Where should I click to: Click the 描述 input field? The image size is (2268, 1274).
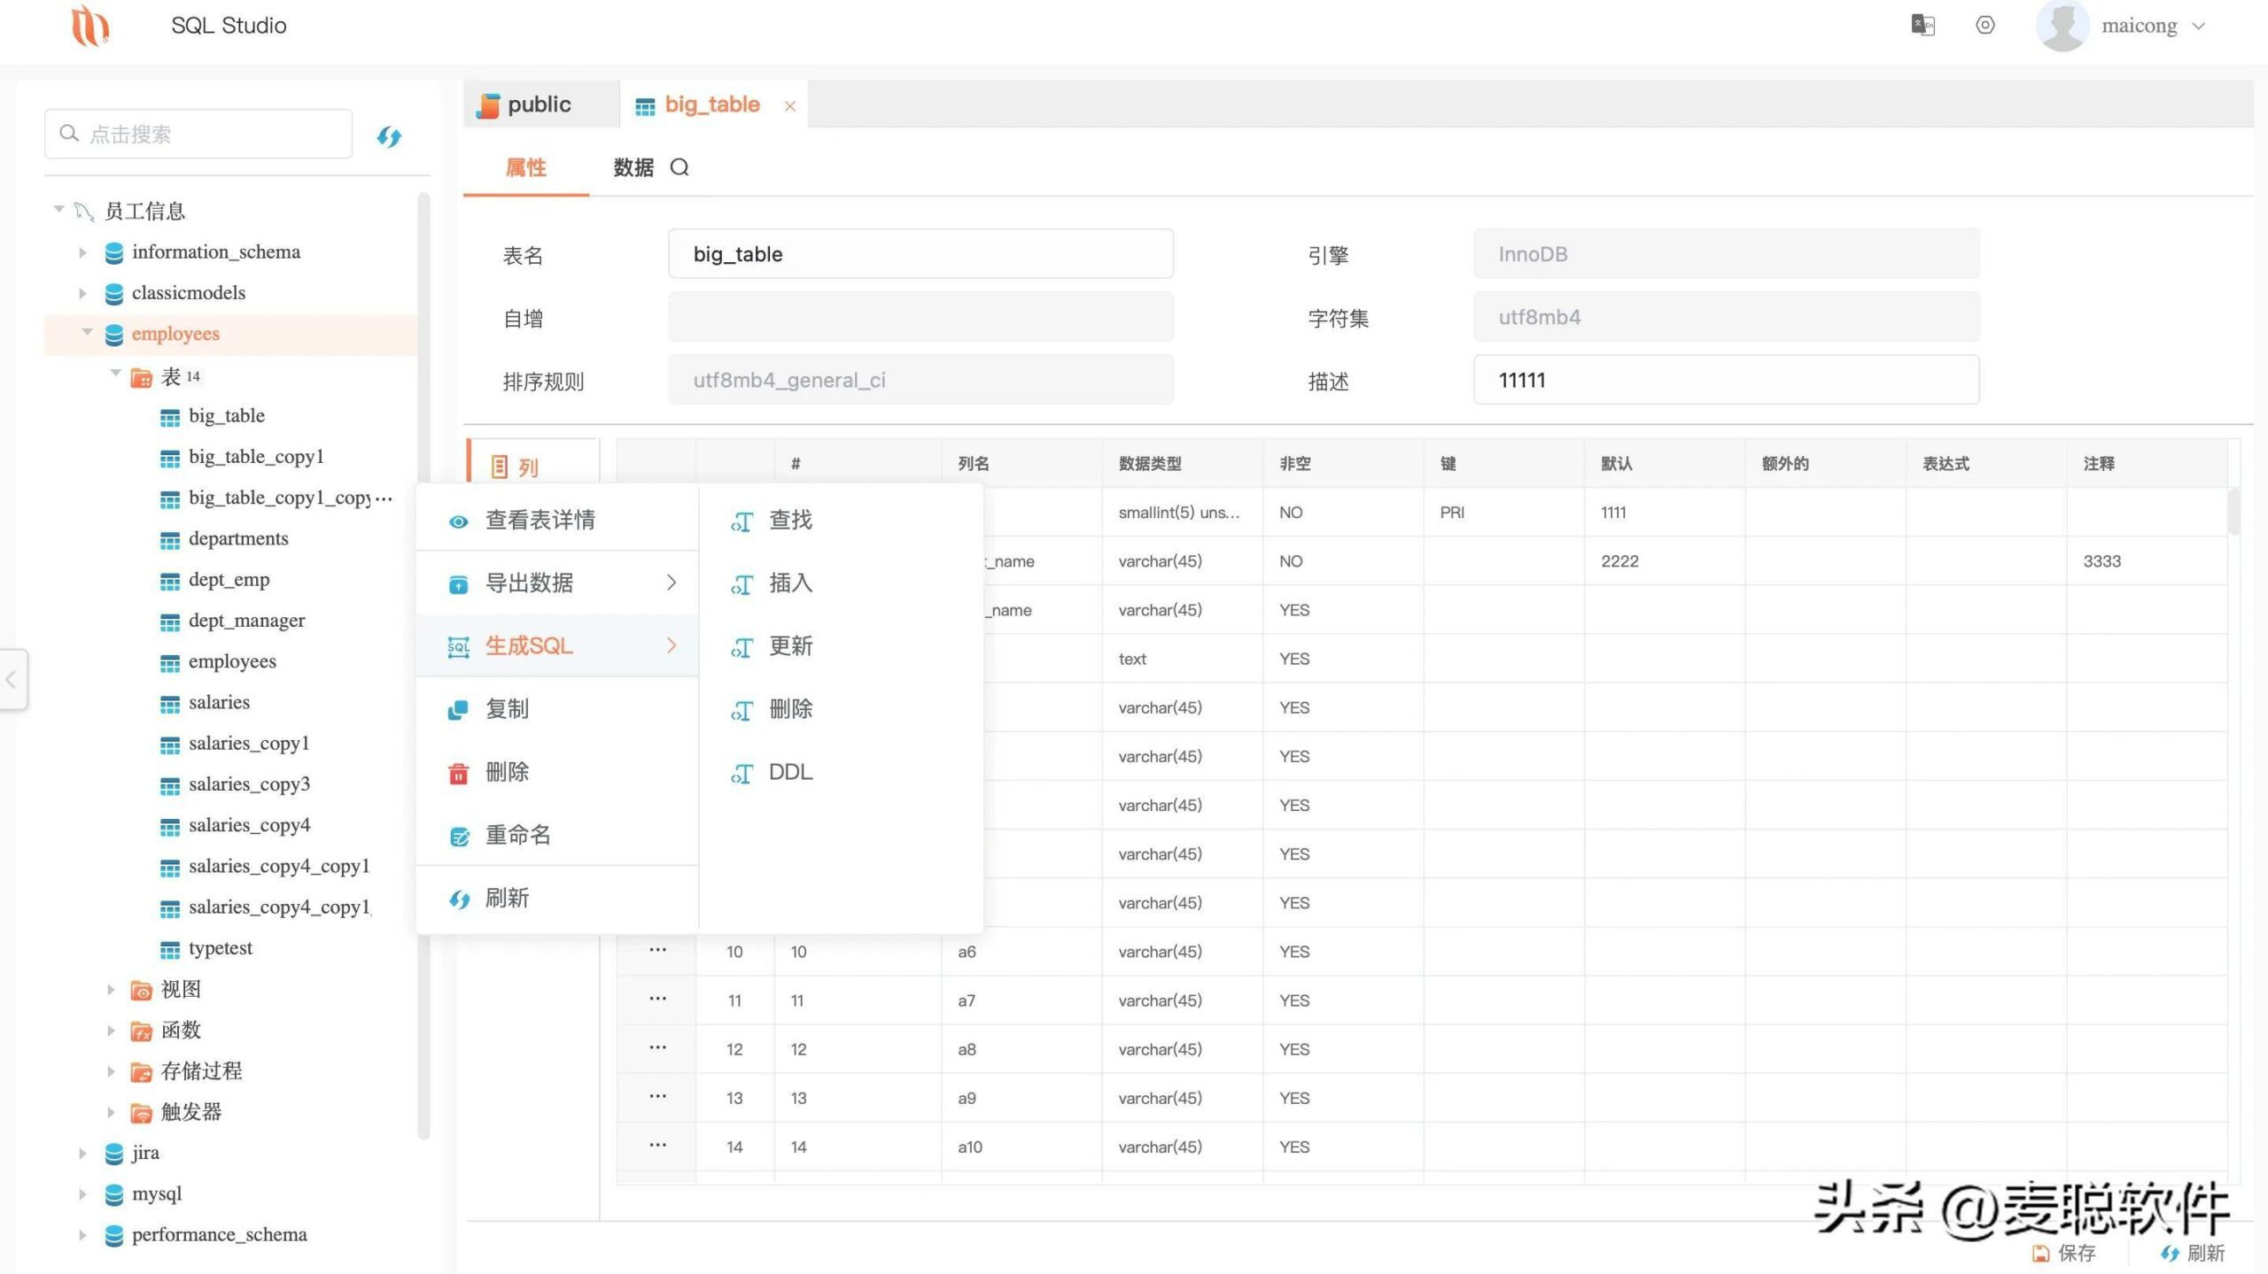[1725, 381]
